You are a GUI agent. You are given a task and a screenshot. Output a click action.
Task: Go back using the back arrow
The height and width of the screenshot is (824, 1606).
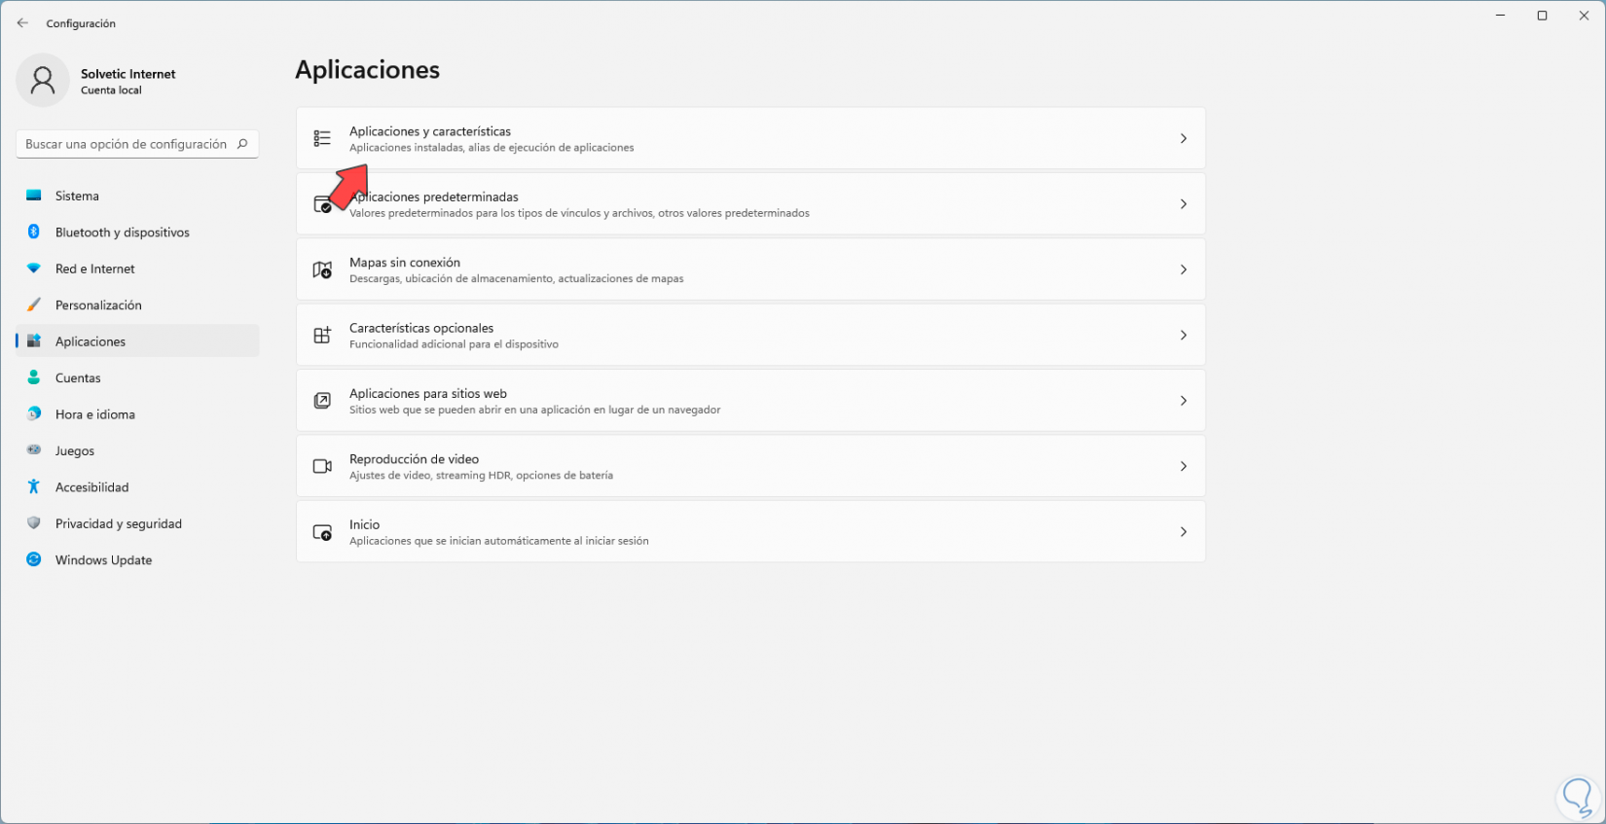click(22, 23)
